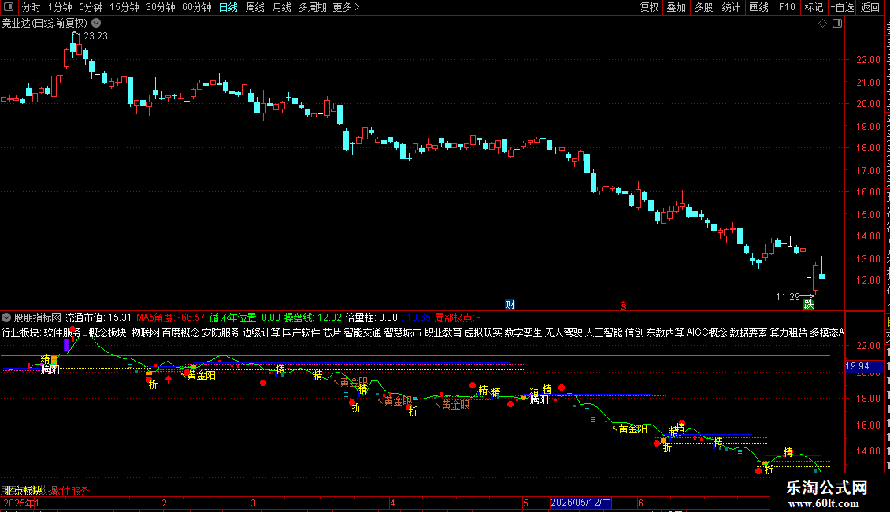Viewport: 890px width, 512px height.
Task: Click the 返回 back button
Action: 870,7
